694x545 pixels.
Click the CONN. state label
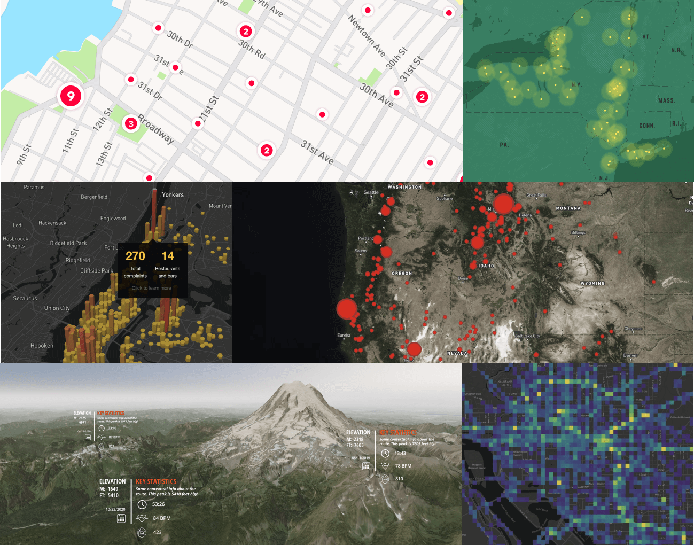(647, 126)
